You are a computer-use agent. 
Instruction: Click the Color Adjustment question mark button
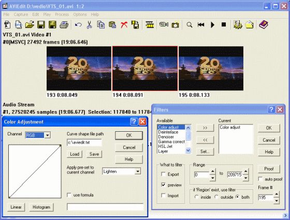click(134, 122)
